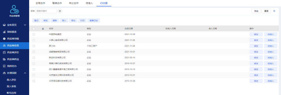Click the 我的经办 checklist icon
The height and width of the screenshot is (95, 281).
click(x=4, y=66)
